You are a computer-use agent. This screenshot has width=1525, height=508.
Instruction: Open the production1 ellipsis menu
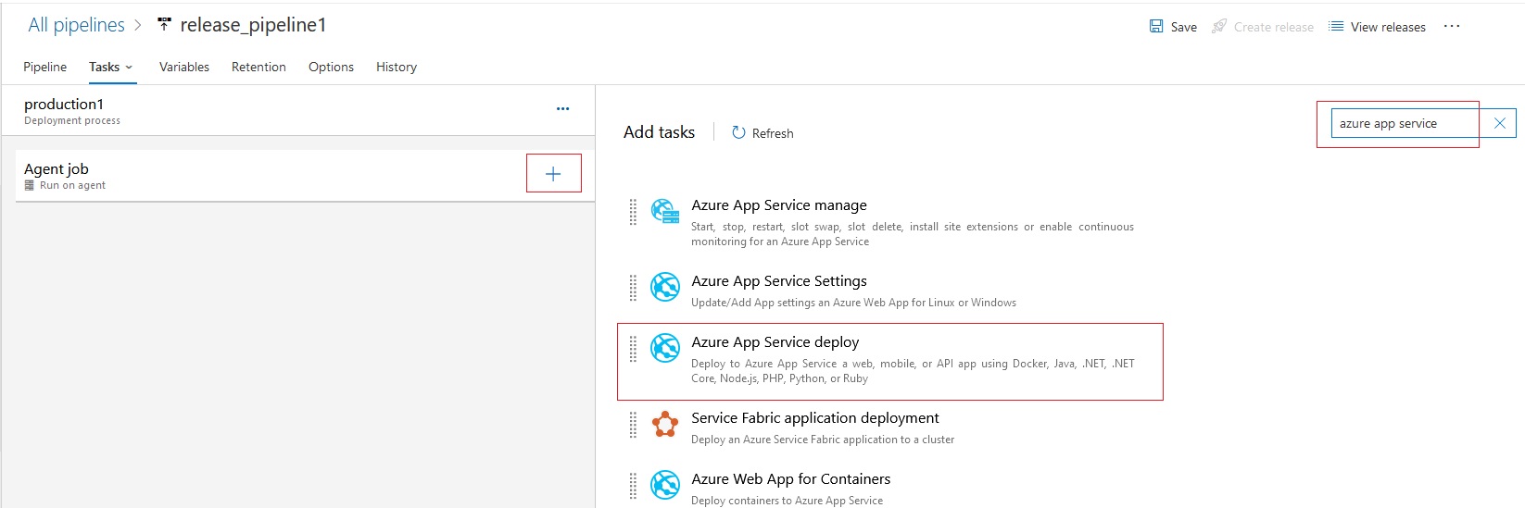(x=562, y=108)
